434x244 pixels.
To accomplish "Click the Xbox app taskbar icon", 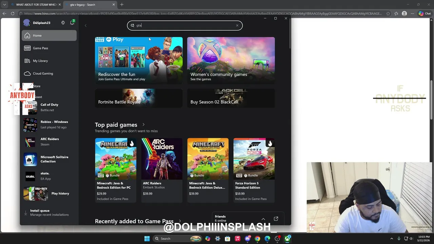I will pyautogui.click(x=287, y=239).
